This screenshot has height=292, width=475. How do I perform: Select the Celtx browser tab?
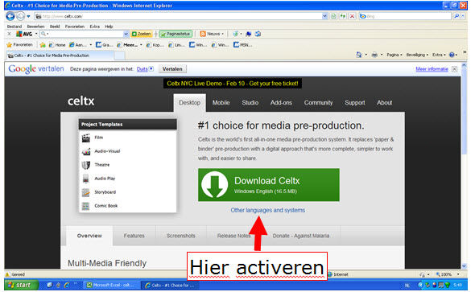tap(60, 56)
